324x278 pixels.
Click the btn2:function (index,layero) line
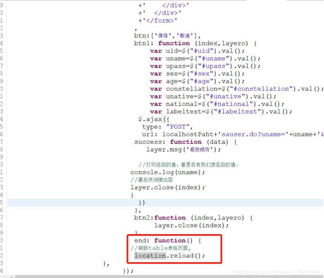tap(193, 218)
